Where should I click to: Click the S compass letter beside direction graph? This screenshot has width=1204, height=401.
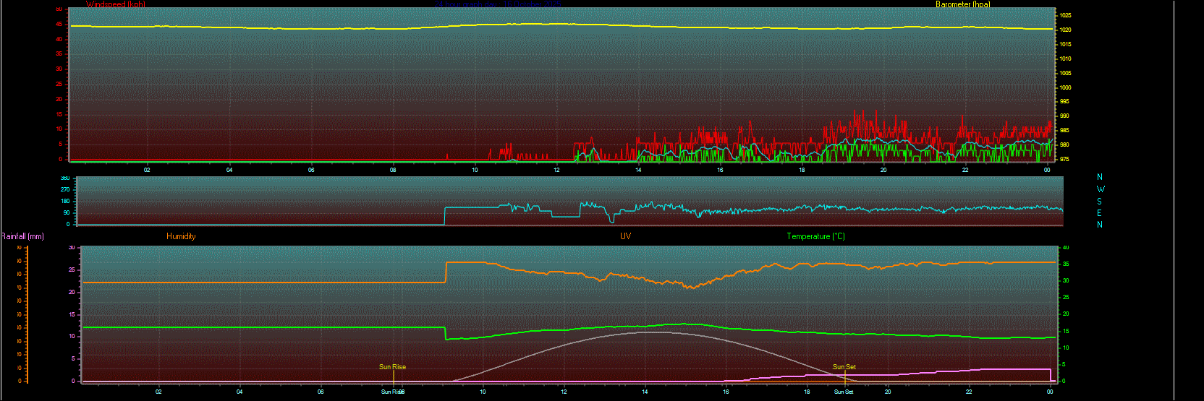1100,202
